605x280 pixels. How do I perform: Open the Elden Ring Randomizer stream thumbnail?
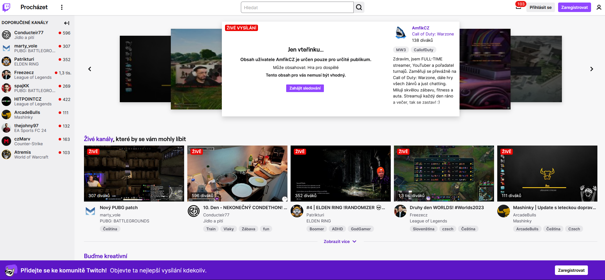341,173
